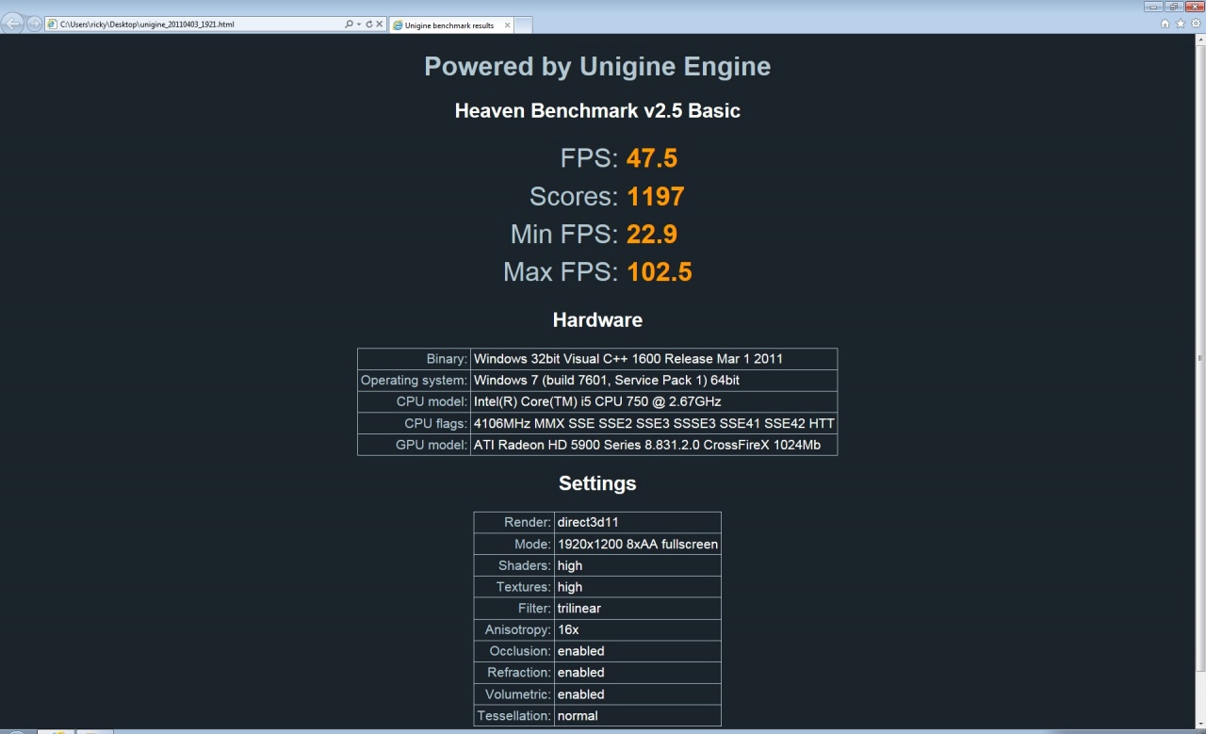Click the browser Forward arrow button
This screenshot has height=734, width=1206.
point(35,24)
